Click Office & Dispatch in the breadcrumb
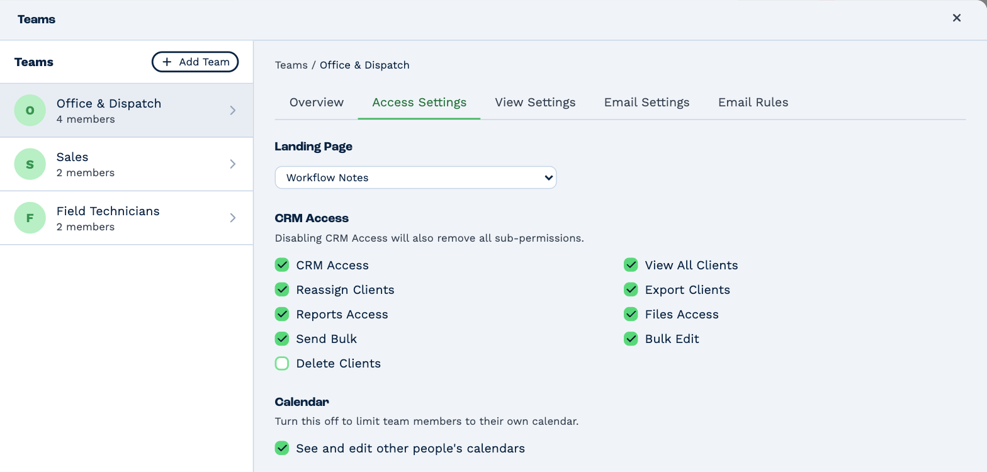Image resolution: width=987 pixels, height=472 pixels. [x=364, y=65]
